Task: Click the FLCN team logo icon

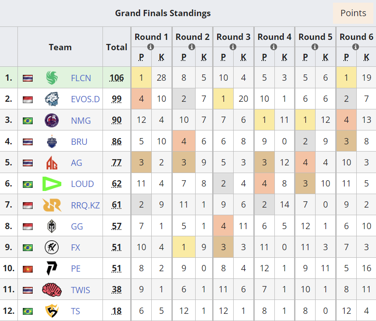Action: [x=52, y=78]
